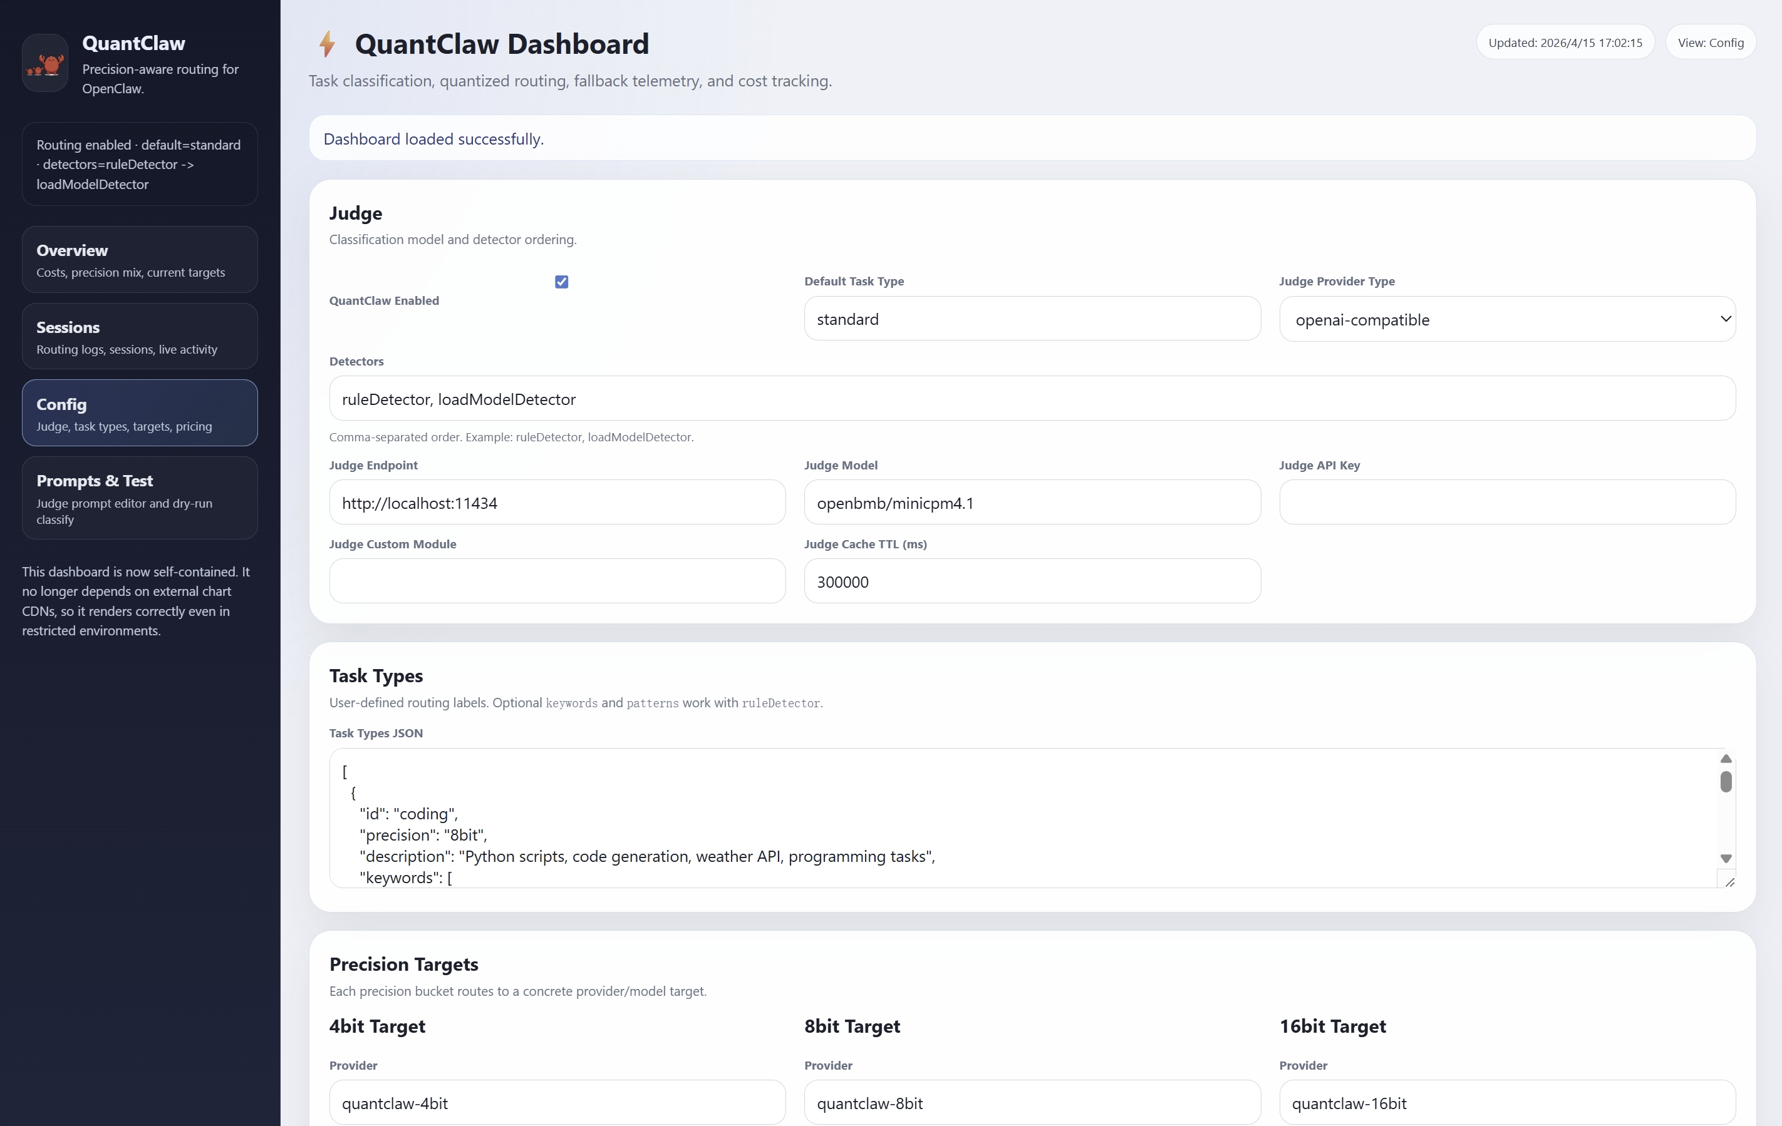Screen dimensions: 1782x1126
Task: Click into the Detectors input field
Action: (x=1032, y=399)
